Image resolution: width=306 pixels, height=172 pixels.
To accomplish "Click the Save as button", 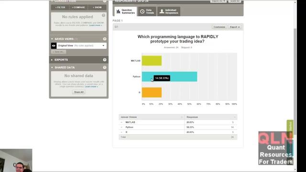I will point(58,52).
